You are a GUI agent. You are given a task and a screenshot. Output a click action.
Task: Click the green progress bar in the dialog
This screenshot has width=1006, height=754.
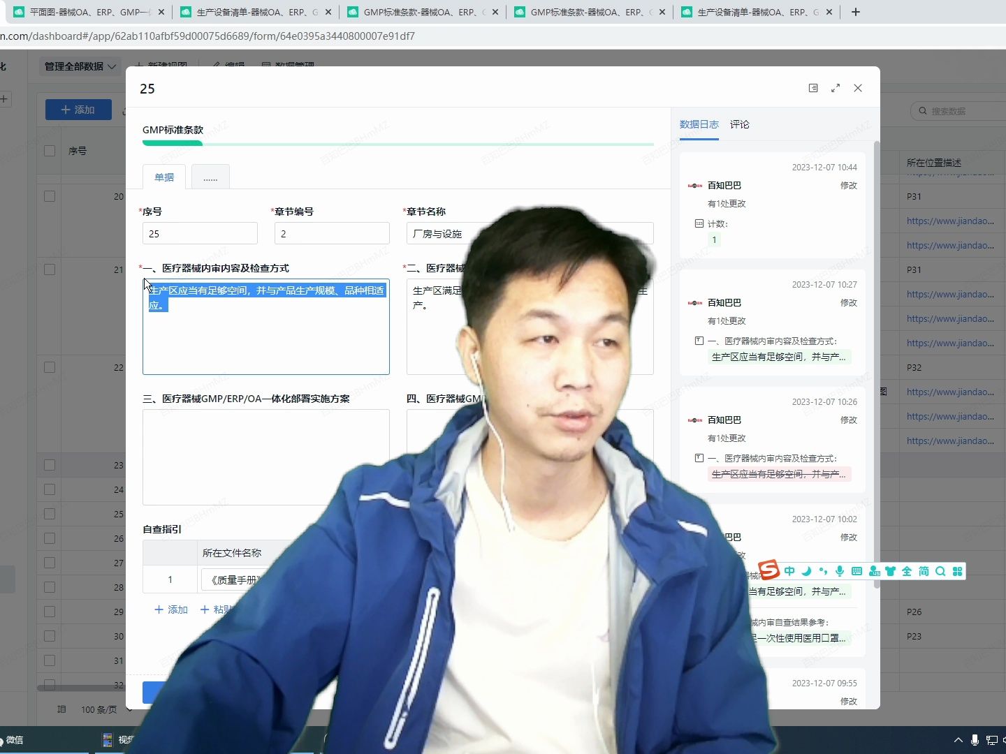[x=172, y=142]
